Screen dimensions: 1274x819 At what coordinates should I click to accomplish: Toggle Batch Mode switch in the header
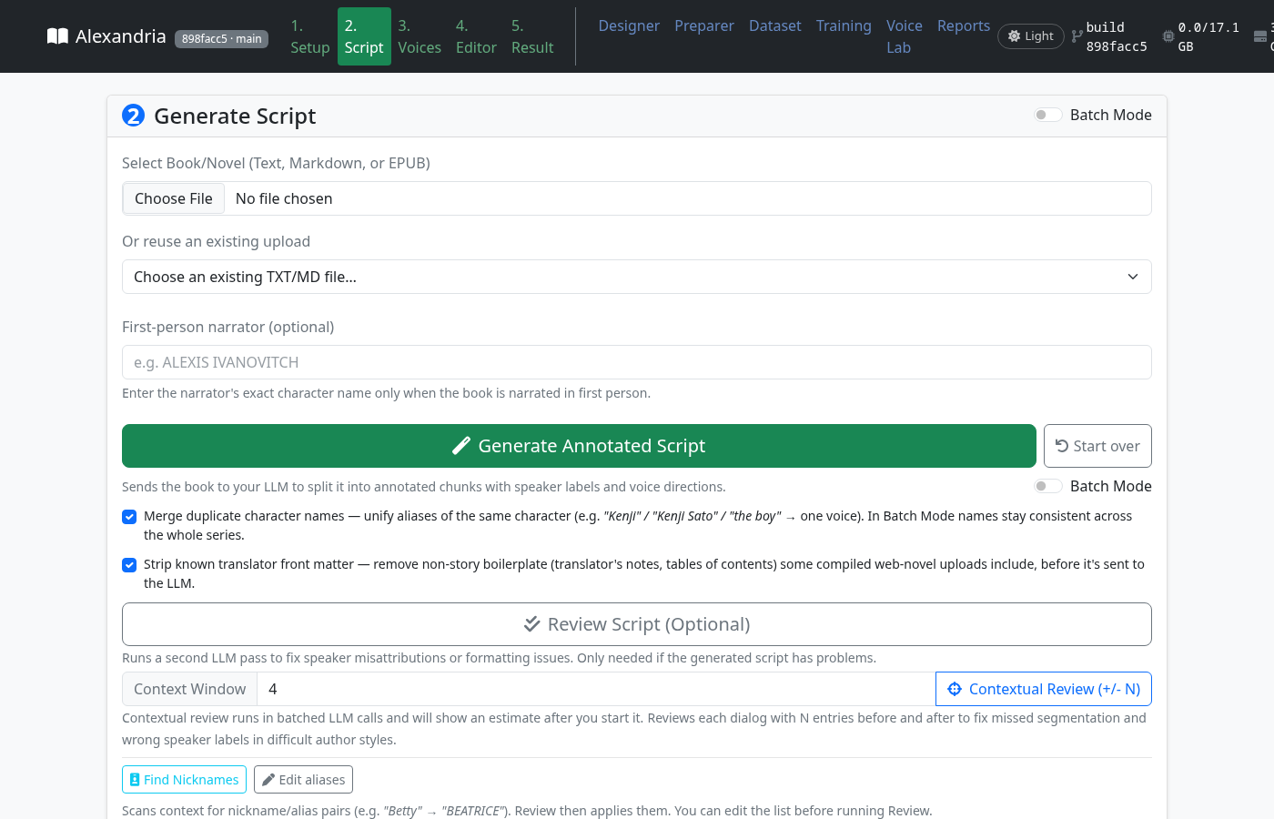tap(1048, 115)
